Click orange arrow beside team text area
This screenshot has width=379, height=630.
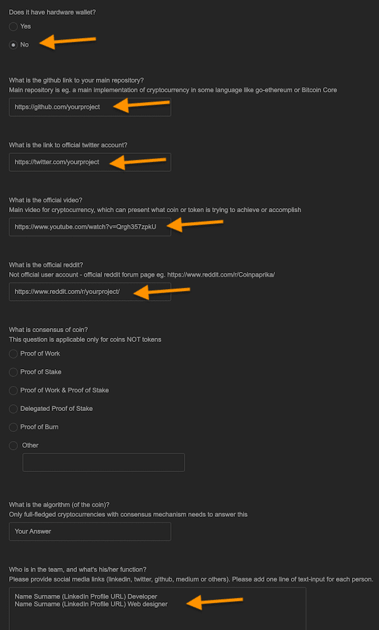tap(215, 602)
